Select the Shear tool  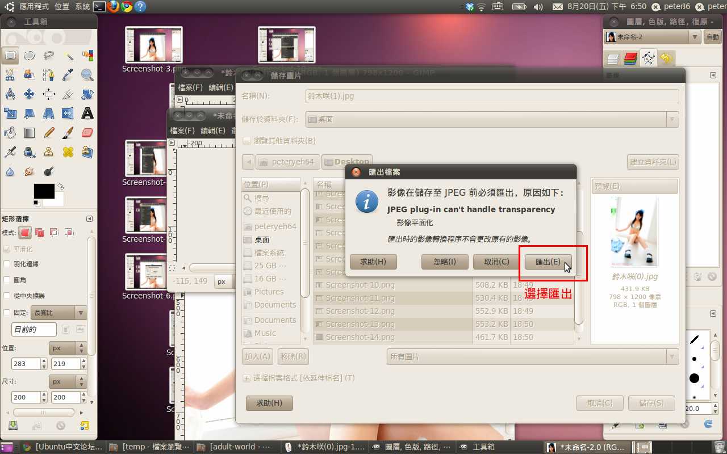point(30,113)
